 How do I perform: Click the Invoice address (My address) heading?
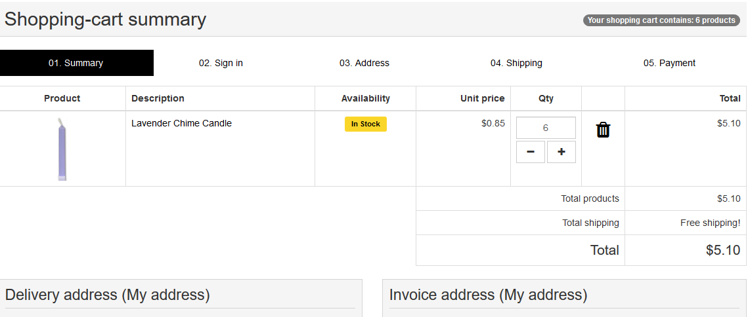488,295
